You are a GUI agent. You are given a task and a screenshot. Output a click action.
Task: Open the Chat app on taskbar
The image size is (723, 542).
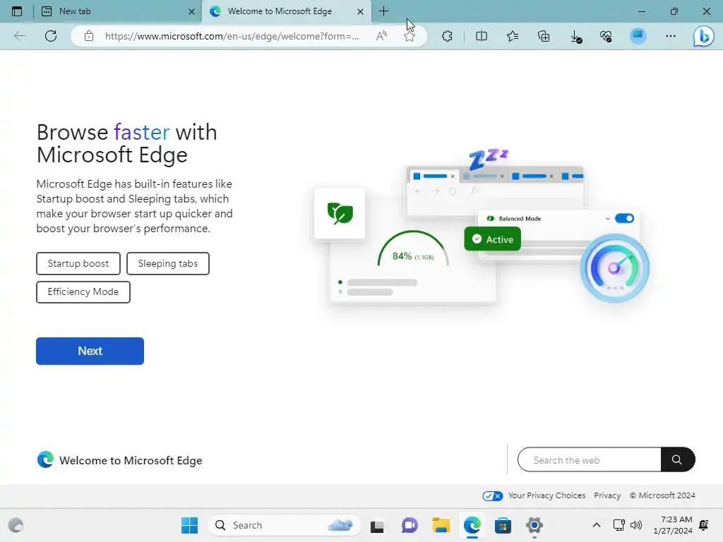[x=409, y=525]
